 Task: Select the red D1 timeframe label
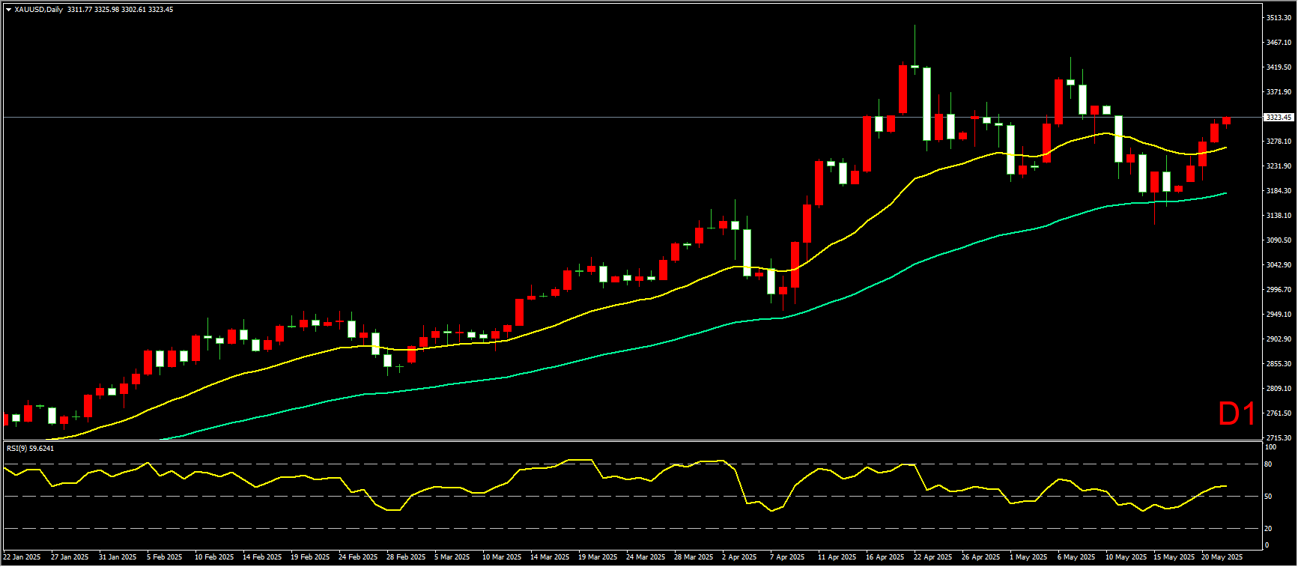pos(1237,413)
